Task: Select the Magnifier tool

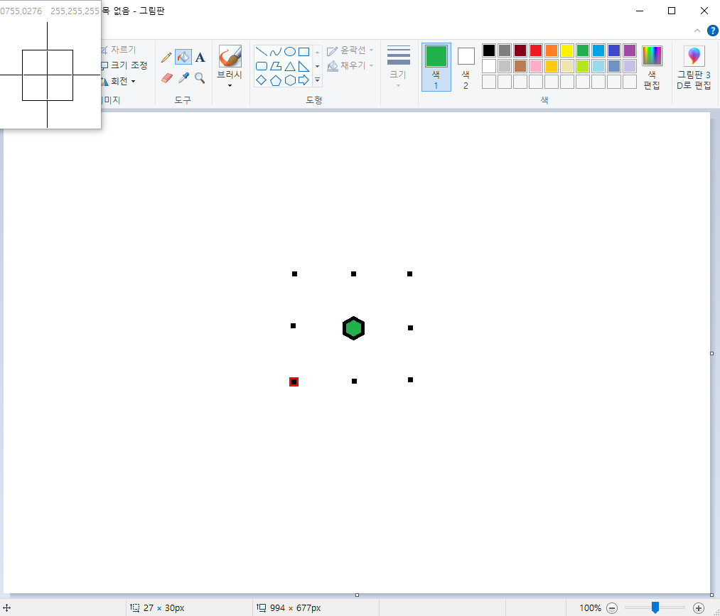Action: point(200,77)
